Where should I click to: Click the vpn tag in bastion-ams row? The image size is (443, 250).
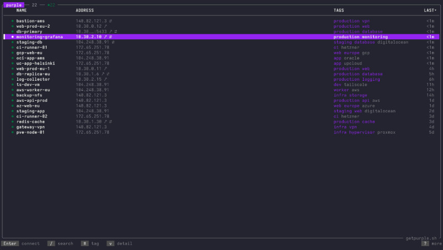pyautogui.click(x=366, y=21)
